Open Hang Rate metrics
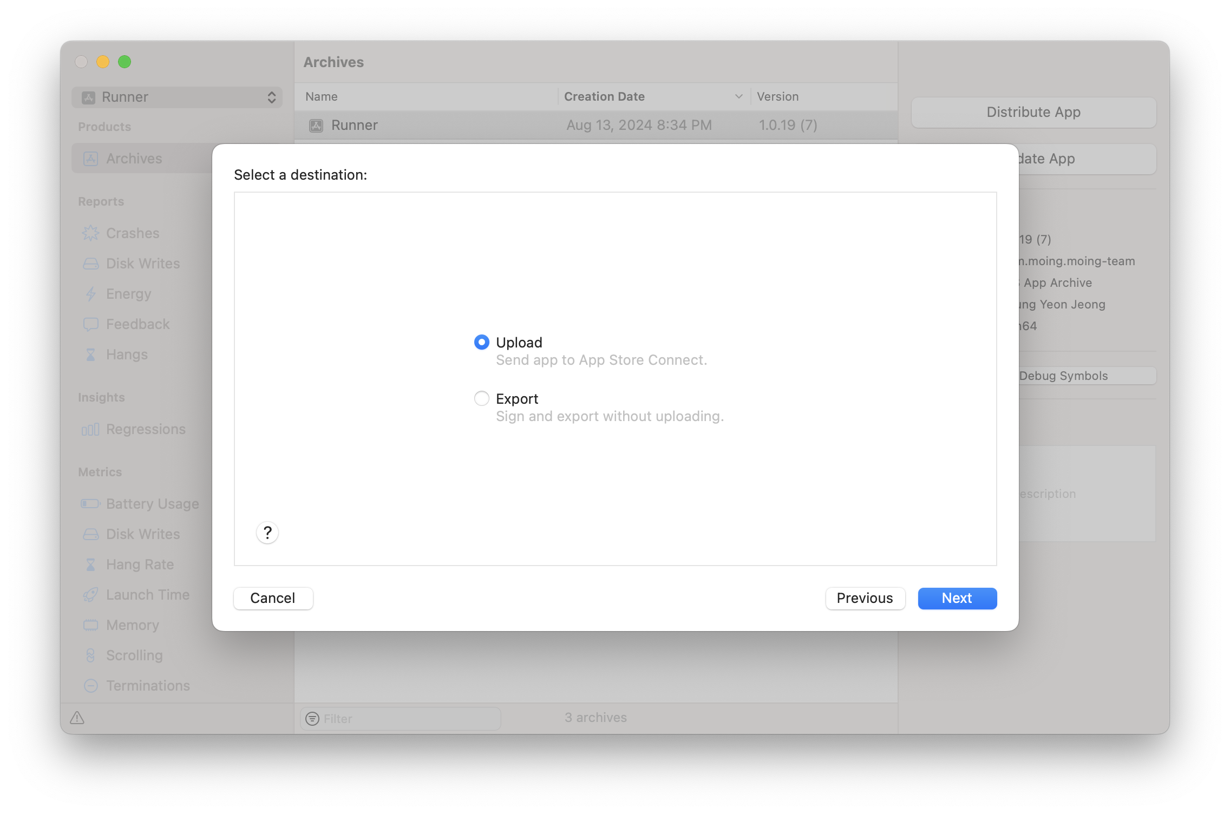 tap(140, 564)
